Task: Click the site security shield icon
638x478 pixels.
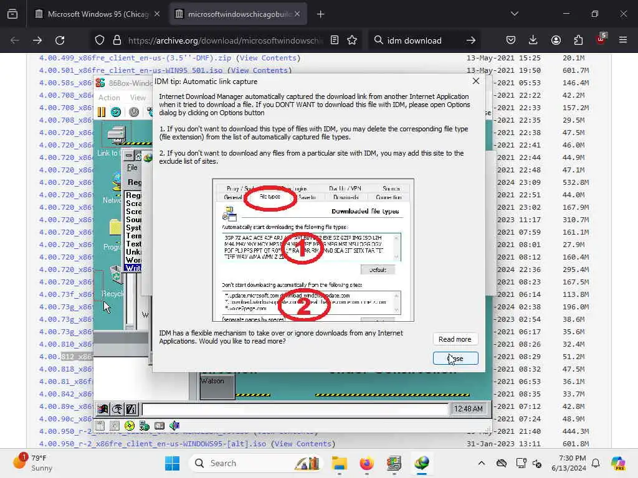Action: tap(100, 40)
